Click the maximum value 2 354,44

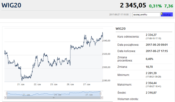coord(151,83)
